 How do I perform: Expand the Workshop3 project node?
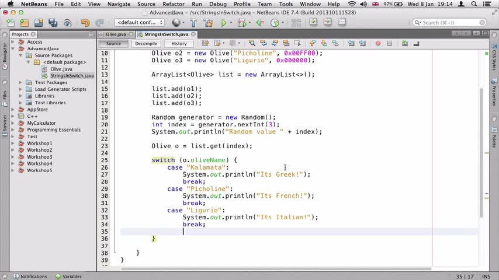13,157
